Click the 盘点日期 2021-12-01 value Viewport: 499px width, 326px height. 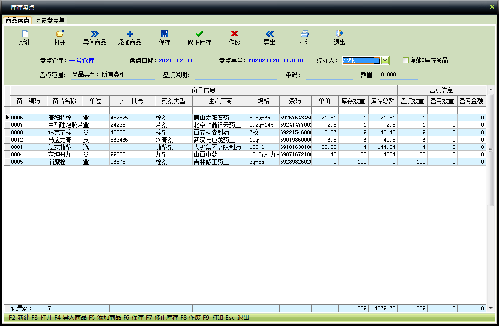click(176, 60)
